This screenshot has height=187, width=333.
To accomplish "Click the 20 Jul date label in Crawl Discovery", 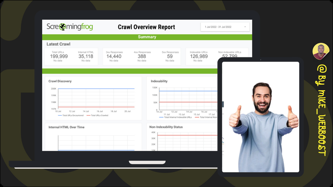I will (127, 111).
